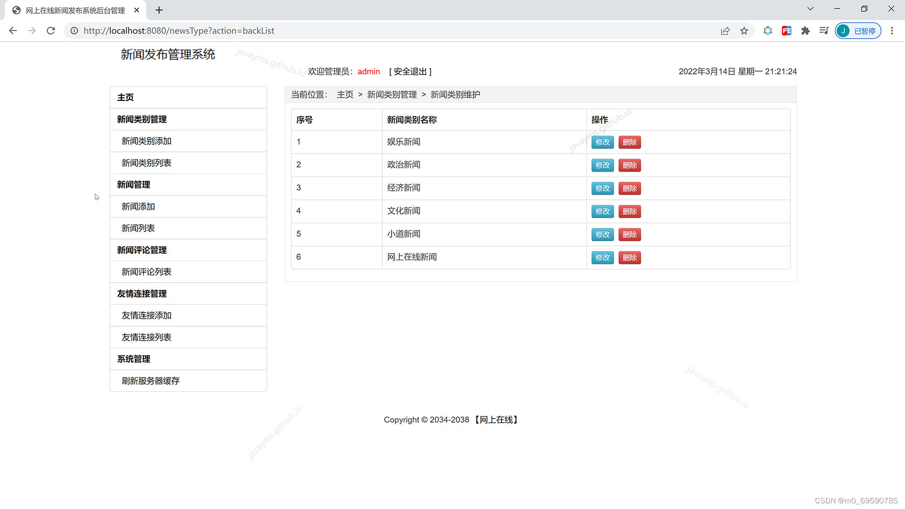Click 删除 for 经济新闻
The width and height of the screenshot is (905, 509).
(630, 189)
